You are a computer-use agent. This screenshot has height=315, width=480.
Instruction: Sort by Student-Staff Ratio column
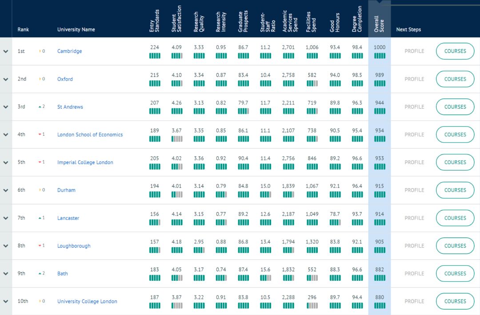(268, 22)
